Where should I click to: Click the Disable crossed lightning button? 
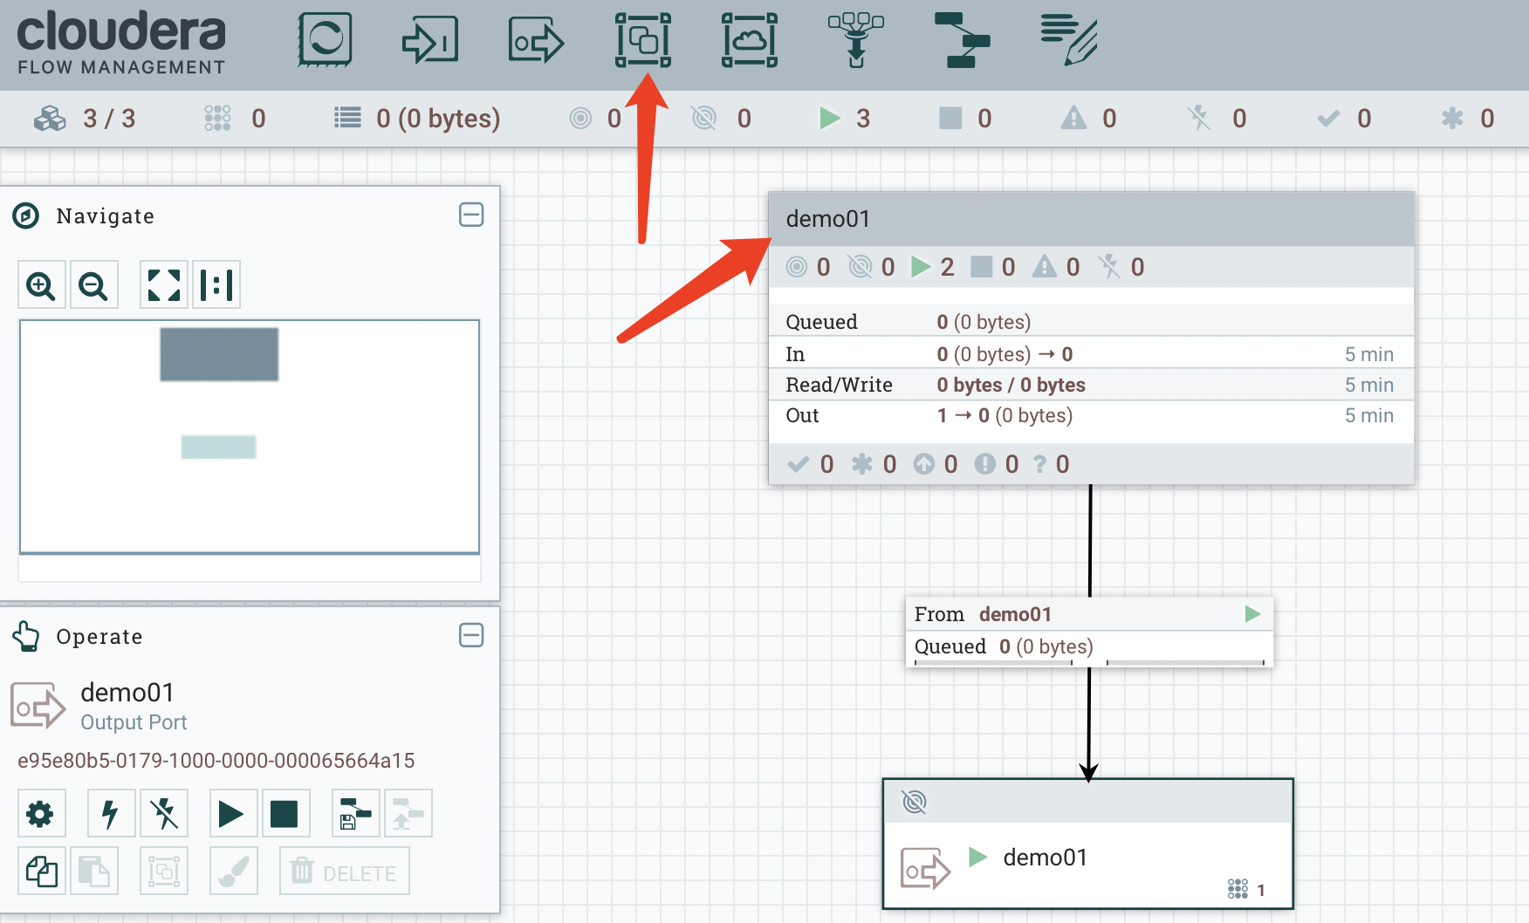pos(163,814)
